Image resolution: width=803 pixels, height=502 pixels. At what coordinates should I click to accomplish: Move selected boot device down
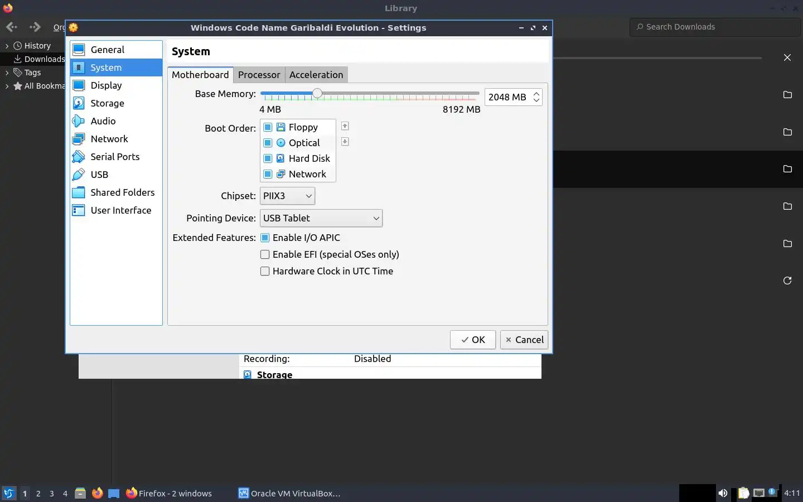point(345,142)
